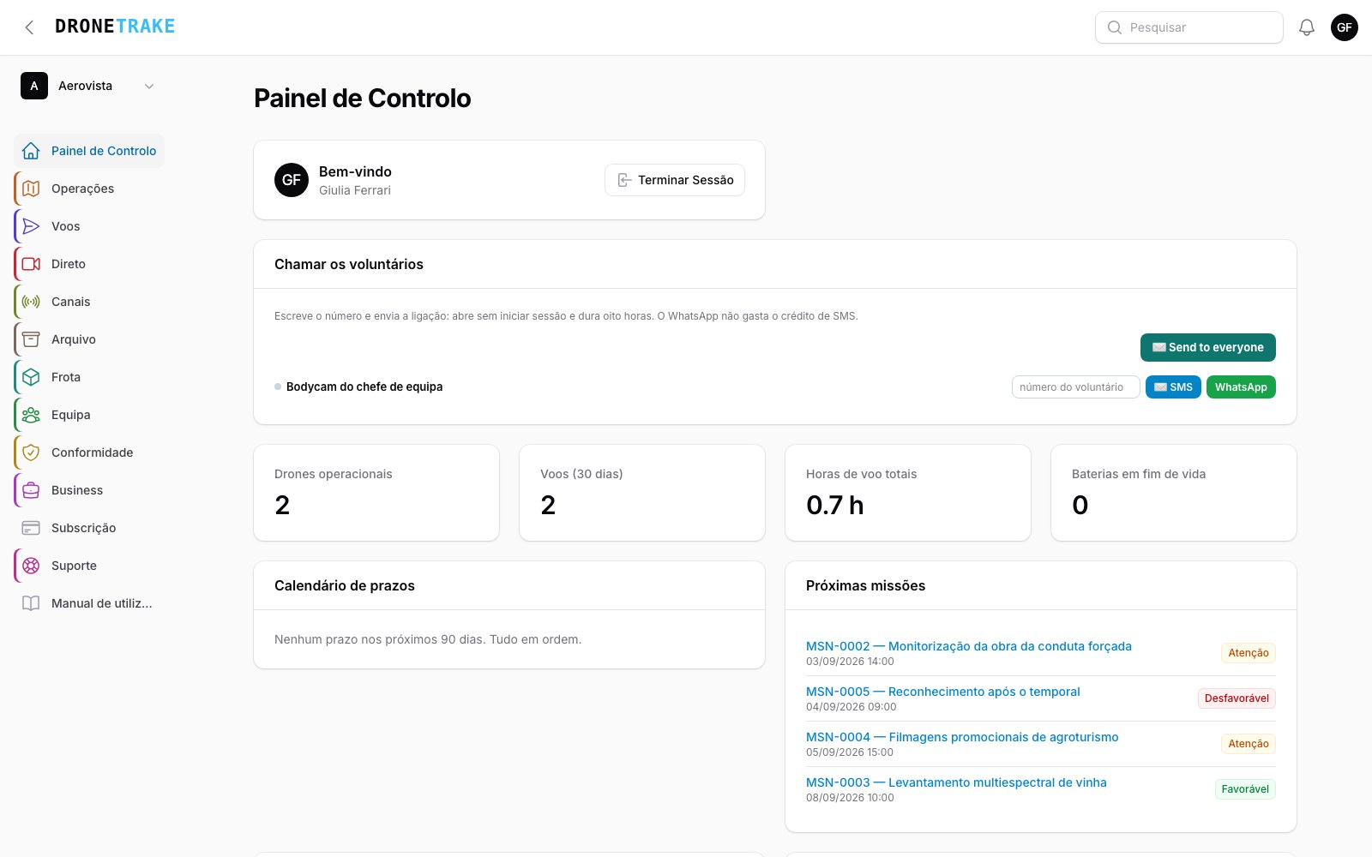Viewport: 1372px width, 857px height.
Task: Open mission MSN-0003 Levantamento multiespectral link
Action: (x=956, y=782)
